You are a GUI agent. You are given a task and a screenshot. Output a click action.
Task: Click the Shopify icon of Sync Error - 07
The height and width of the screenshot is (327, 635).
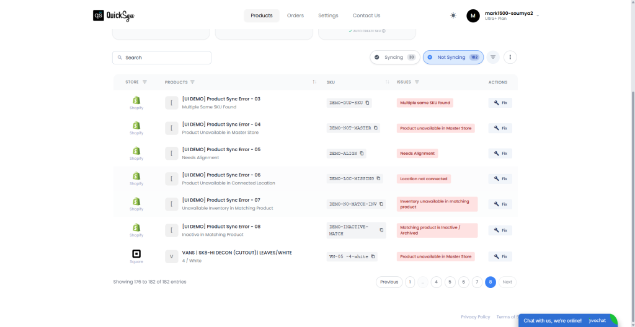coord(136,201)
